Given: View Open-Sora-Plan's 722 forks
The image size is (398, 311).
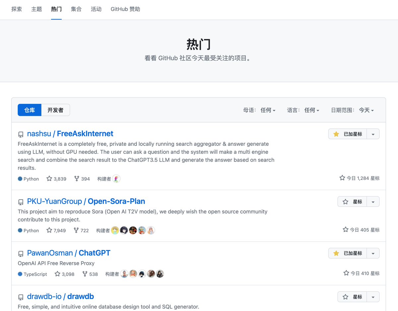Looking at the screenshot, I should tap(81, 230).
